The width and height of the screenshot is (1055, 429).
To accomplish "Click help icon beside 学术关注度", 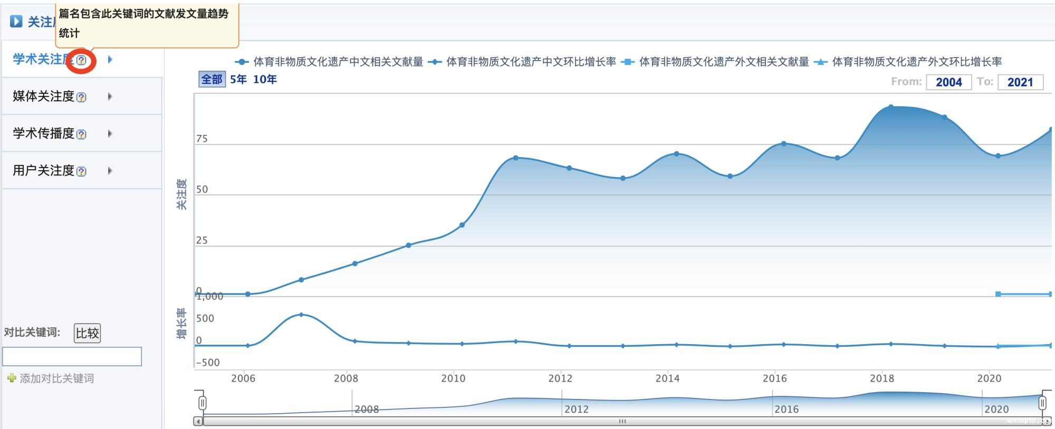I will tap(81, 60).
